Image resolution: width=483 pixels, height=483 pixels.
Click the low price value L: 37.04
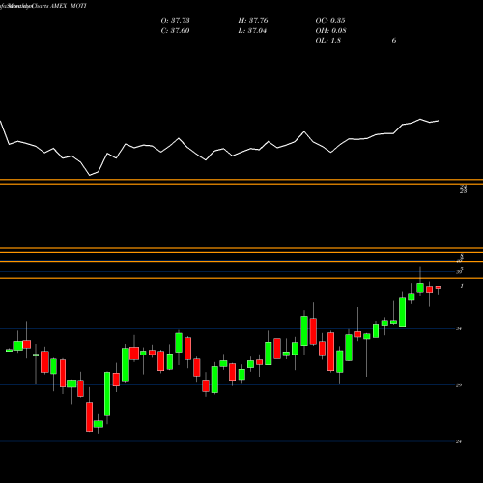click(252, 31)
